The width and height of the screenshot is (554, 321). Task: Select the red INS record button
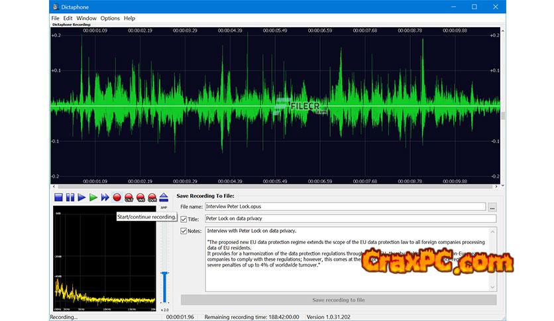pyautogui.click(x=140, y=197)
